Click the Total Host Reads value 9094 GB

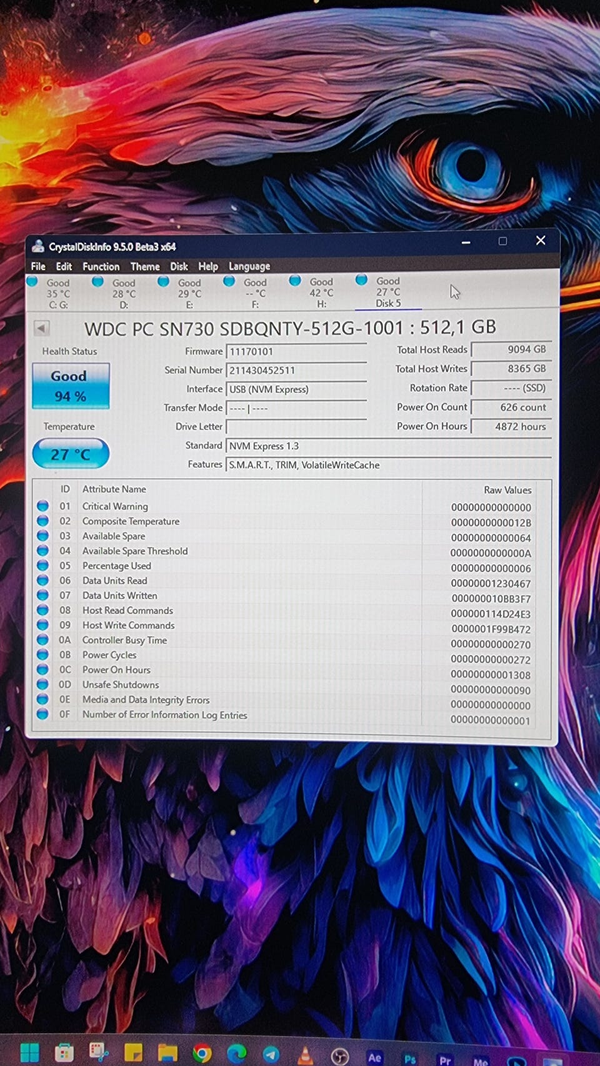pos(511,349)
